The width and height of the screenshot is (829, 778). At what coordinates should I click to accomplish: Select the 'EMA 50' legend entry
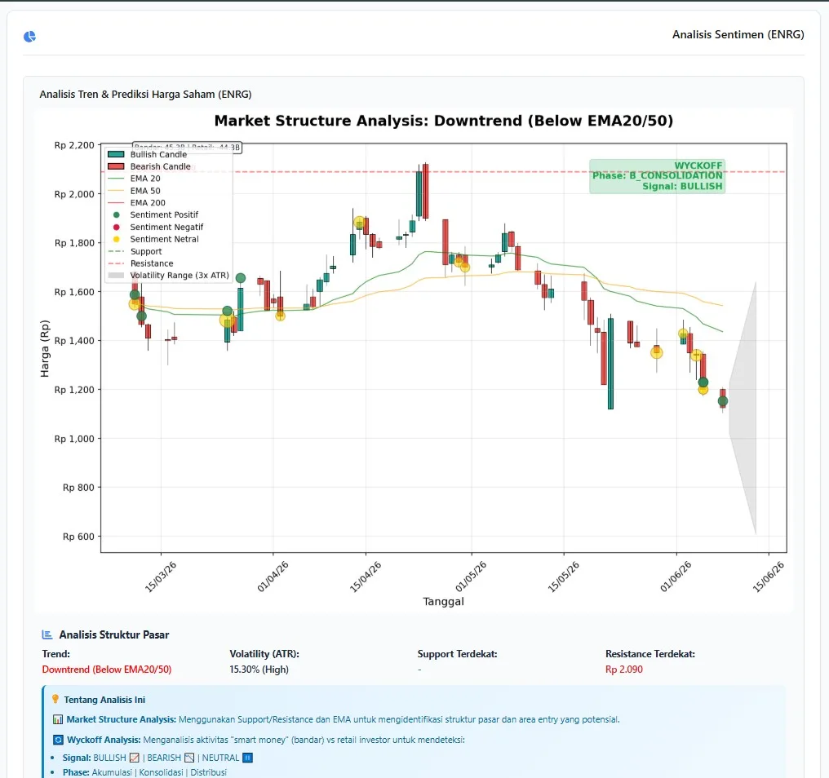(134, 191)
